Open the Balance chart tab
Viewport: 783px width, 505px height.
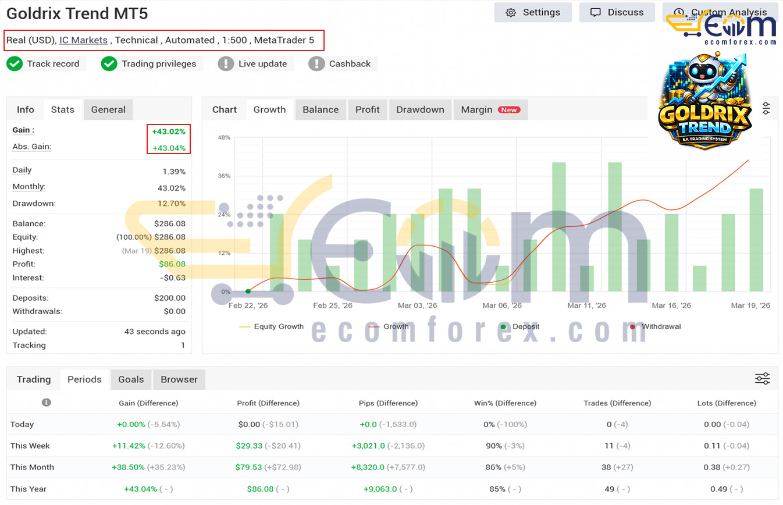pyautogui.click(x=320, y=109)
